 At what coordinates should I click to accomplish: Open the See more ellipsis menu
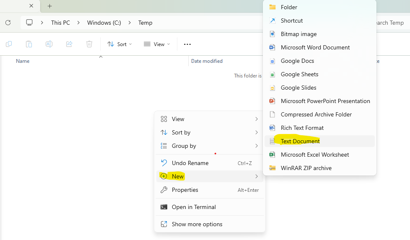(x=187, y=44)
